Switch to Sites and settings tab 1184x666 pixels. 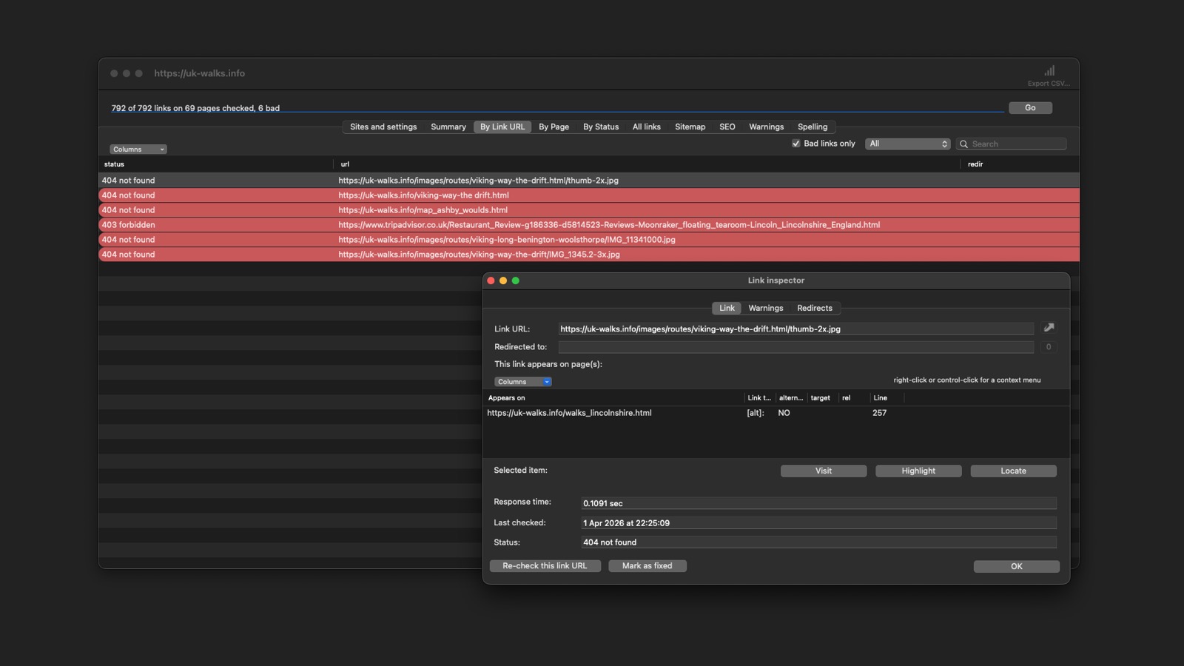[x=383, y=127]
